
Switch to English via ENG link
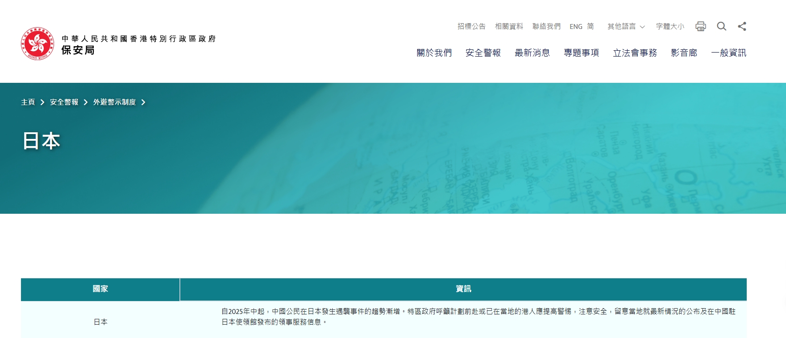(x=576, y=27)
